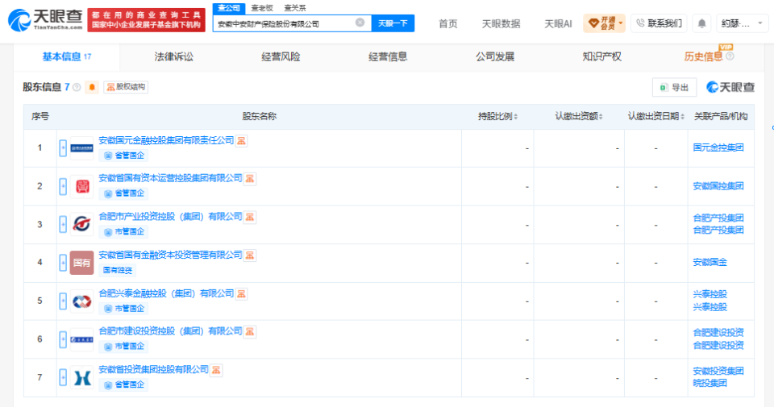Open related 安徽国控集团 link
This screenshot has width=774, height=407.
tap(718, 186)
